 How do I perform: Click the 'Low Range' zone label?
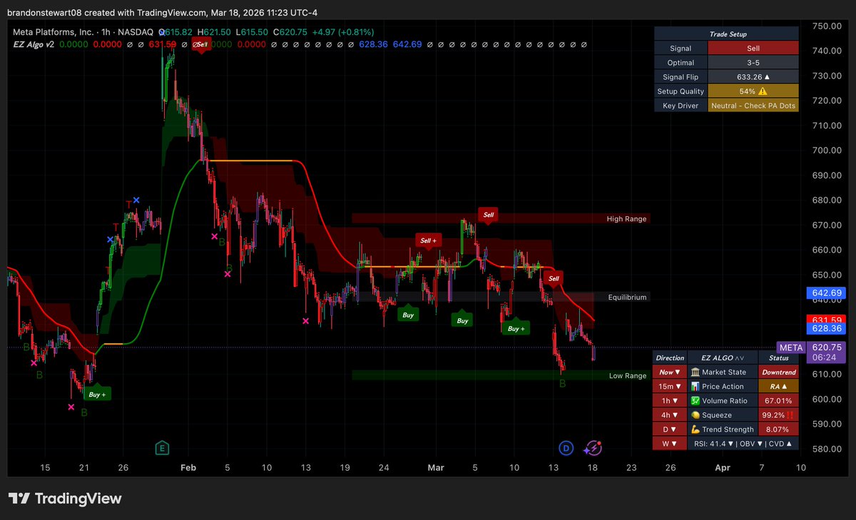tap(628, 376)
